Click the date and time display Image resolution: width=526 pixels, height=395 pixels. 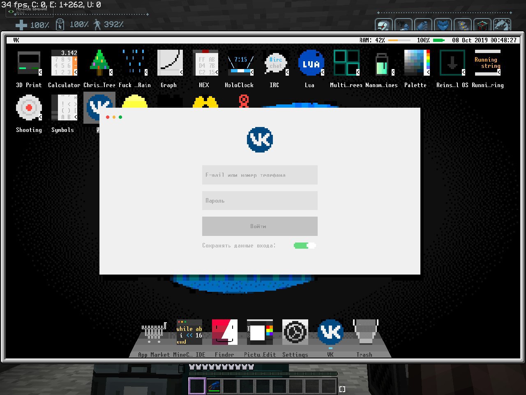point(484,40)
